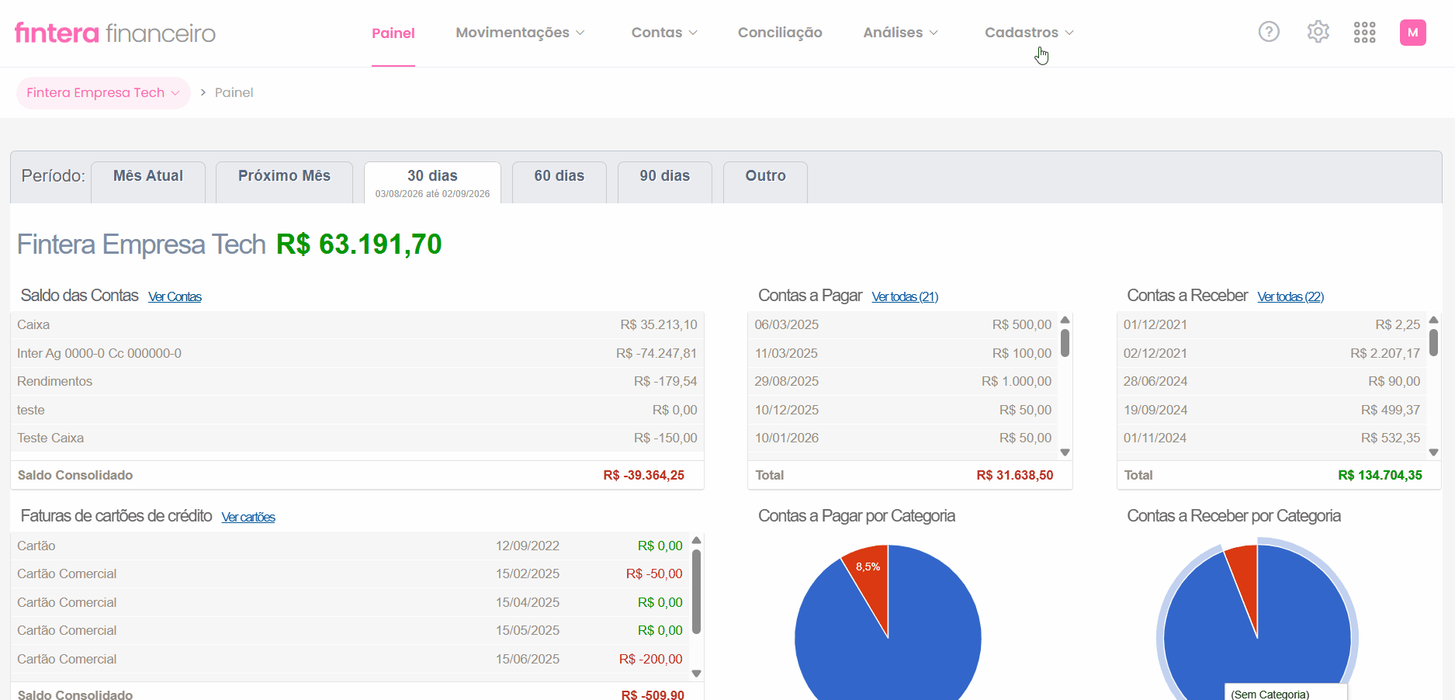Click the scroll-up arrow in Contas a Receber
This screenshot has height=700, width=1455.
pos(1433,320)
